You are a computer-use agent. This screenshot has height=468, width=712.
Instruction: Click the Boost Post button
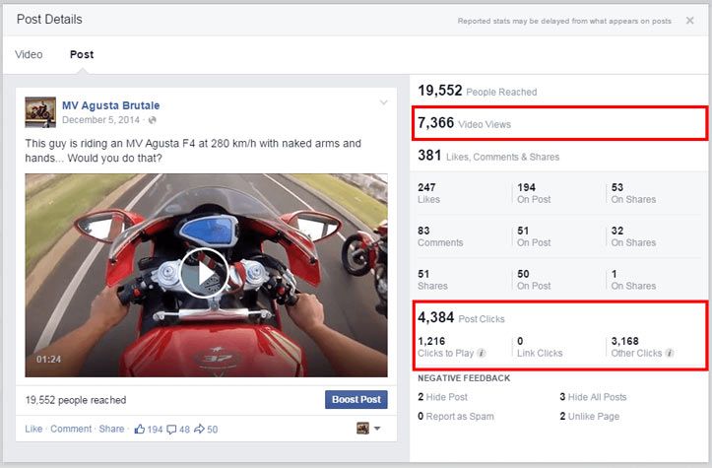pyautogui.click(x=356, y=399)
